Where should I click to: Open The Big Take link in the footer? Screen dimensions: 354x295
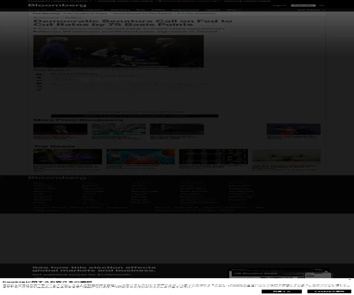[x=241, y=191]
